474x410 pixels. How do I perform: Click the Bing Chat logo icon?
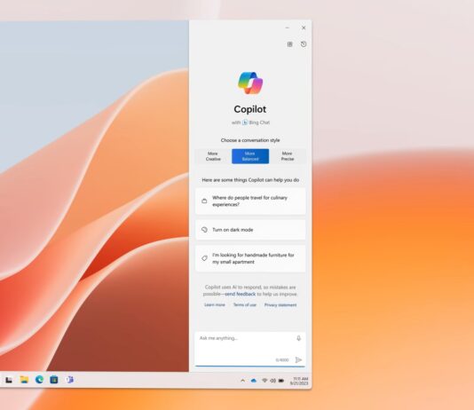pyautogui.click(x=245, y=122)
